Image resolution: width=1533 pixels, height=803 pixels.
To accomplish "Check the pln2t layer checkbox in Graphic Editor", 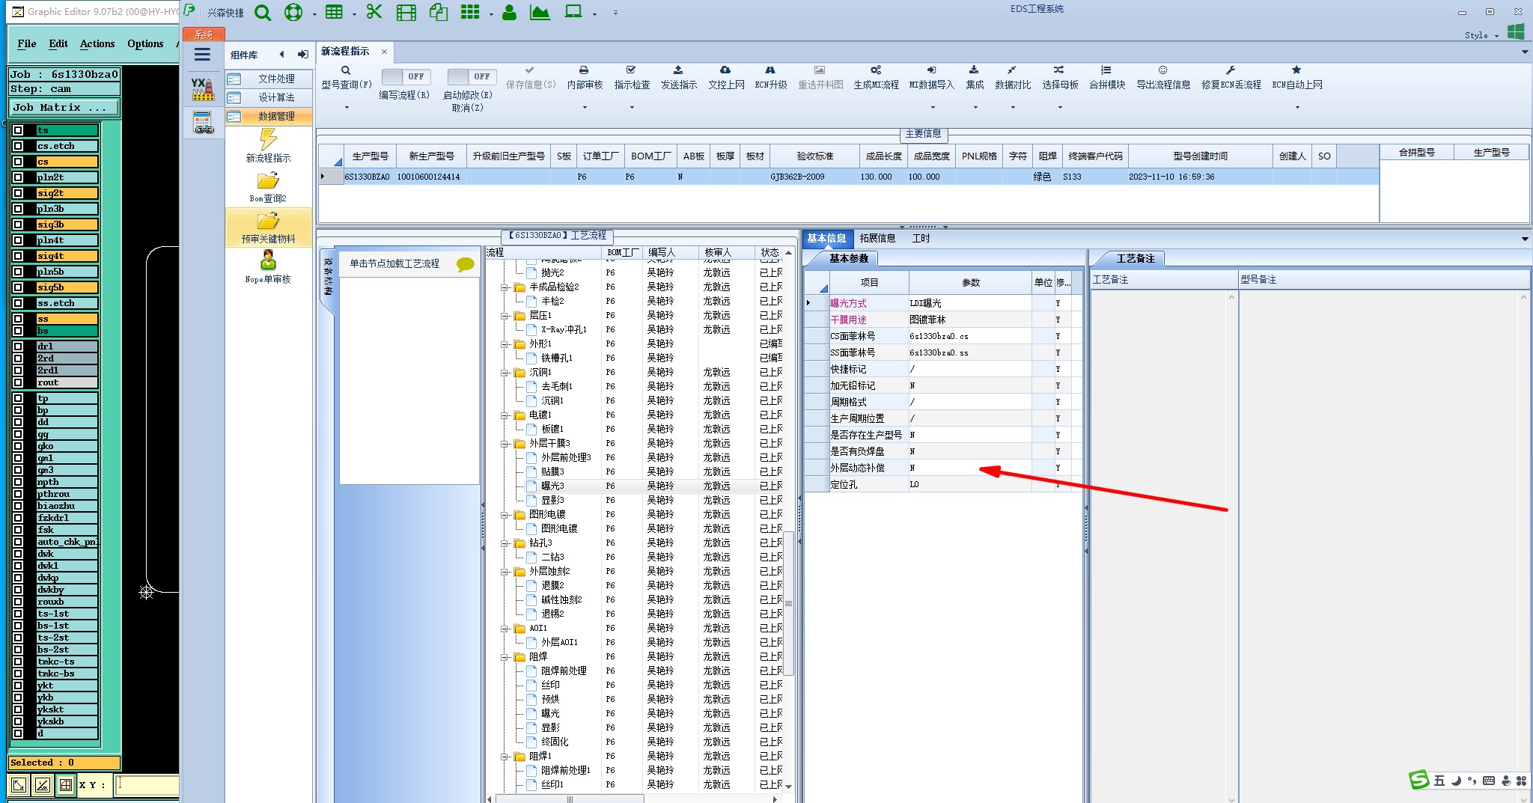I will [x=18, y=177].
